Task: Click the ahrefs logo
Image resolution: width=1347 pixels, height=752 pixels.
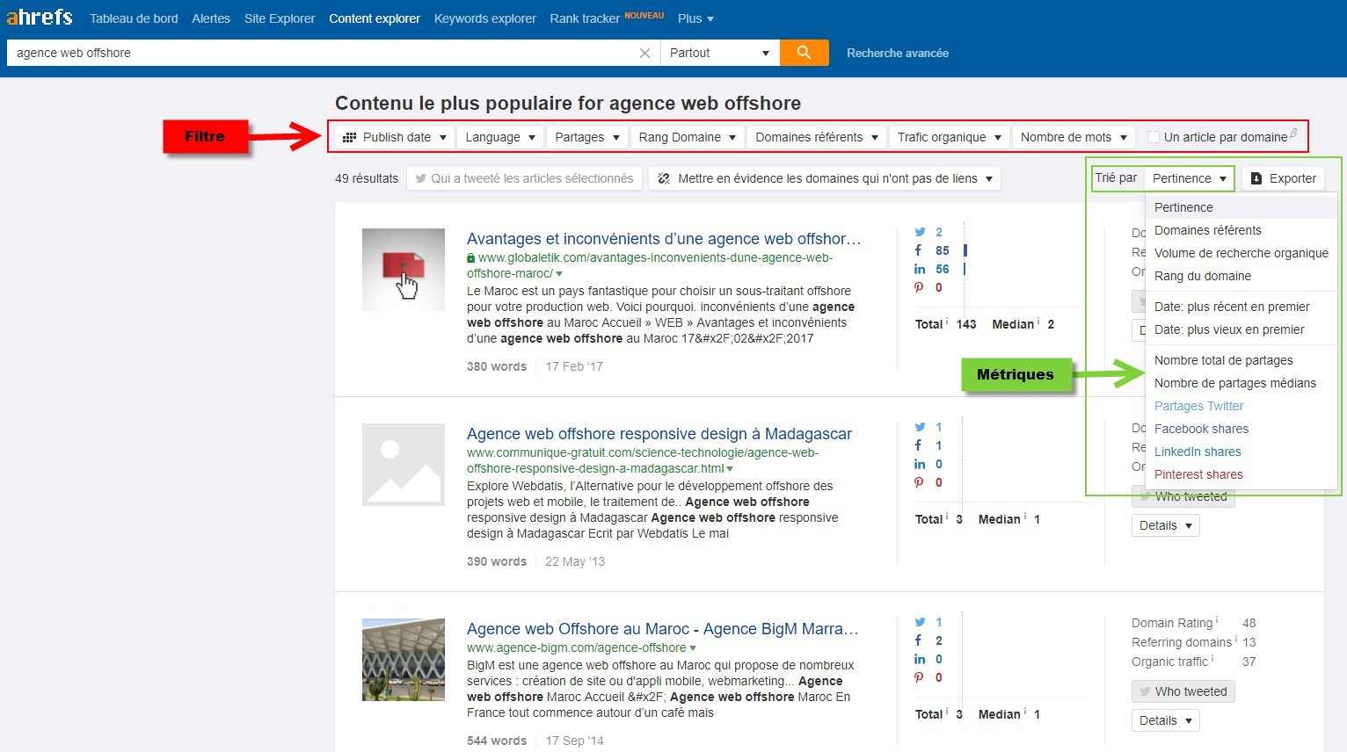Action: click(40, 17)
